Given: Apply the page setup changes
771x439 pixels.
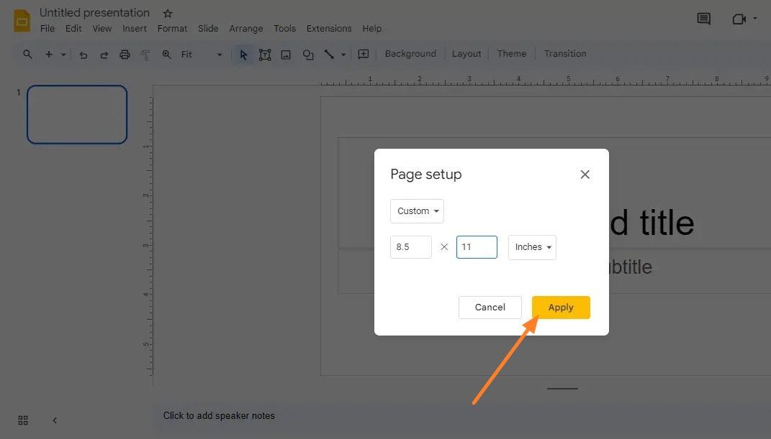Looking at the screenshot, I should point(561,307).
